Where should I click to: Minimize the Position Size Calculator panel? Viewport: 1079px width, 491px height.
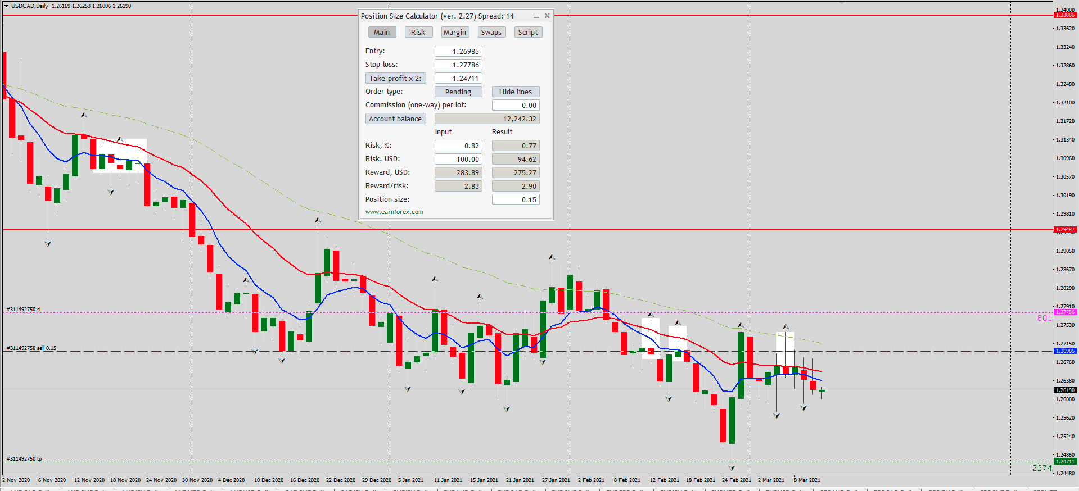click(536, 16)
